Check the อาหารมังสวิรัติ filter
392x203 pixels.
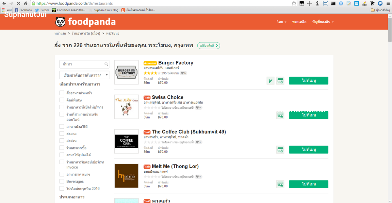(x=62, y=126)
